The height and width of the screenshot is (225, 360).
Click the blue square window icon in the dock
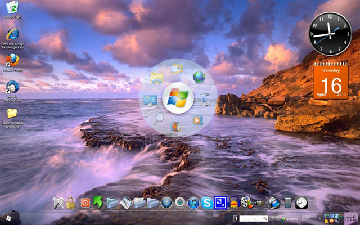click(220, 202)
